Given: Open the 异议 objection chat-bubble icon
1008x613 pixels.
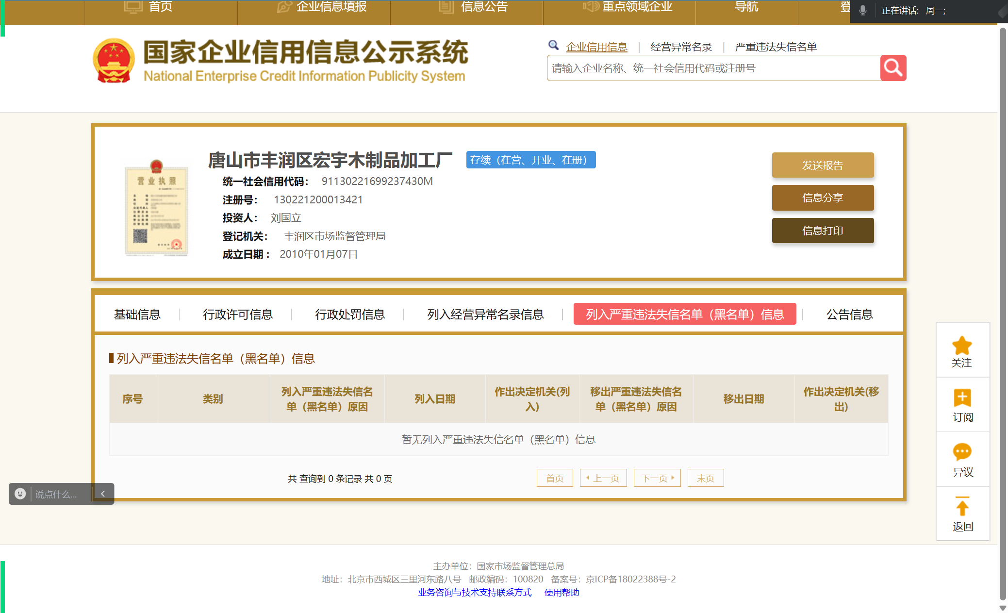Looking at the screenshot, I should tap(962, 452).
